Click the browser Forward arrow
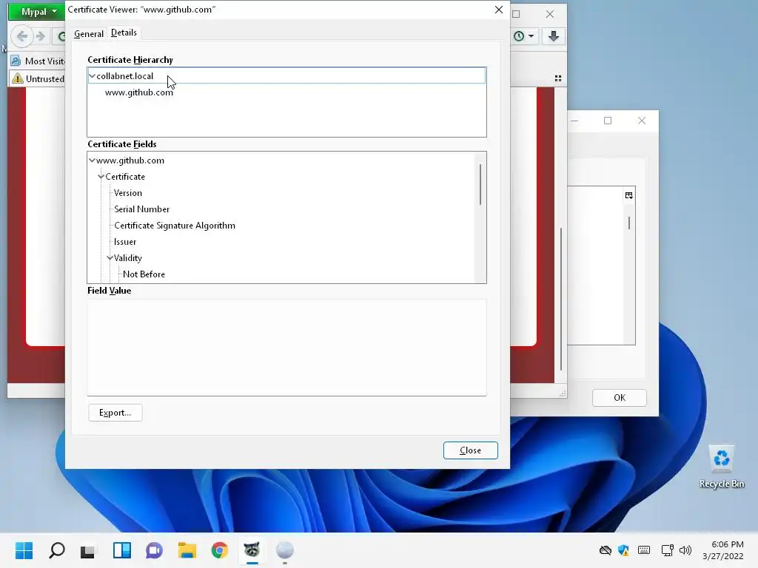 41,36
